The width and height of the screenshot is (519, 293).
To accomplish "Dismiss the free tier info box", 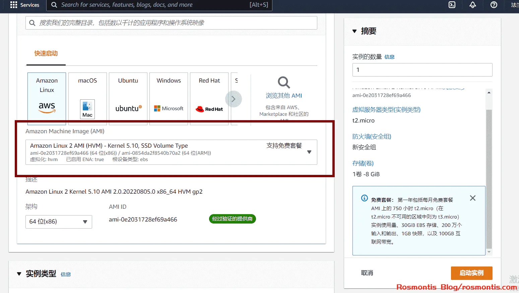I will tap(473, 198).
